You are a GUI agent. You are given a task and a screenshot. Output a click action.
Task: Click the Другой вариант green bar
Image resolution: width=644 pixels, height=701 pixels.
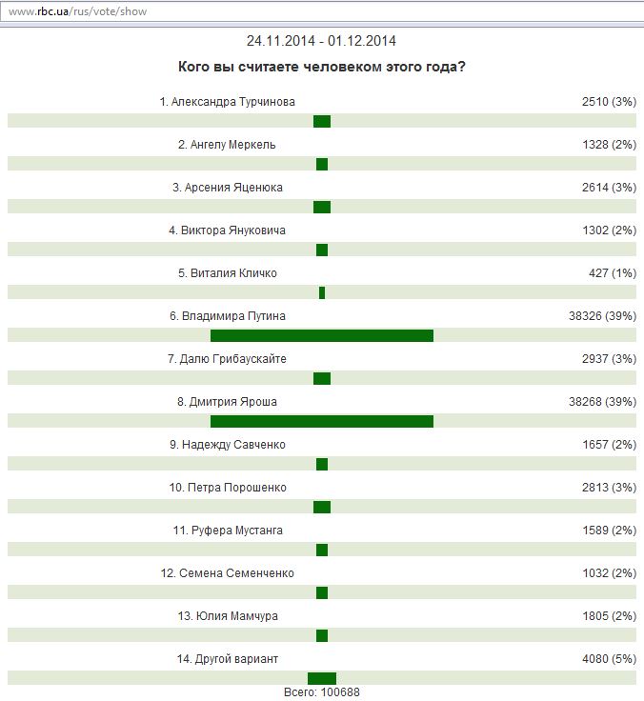coord(322,679)
